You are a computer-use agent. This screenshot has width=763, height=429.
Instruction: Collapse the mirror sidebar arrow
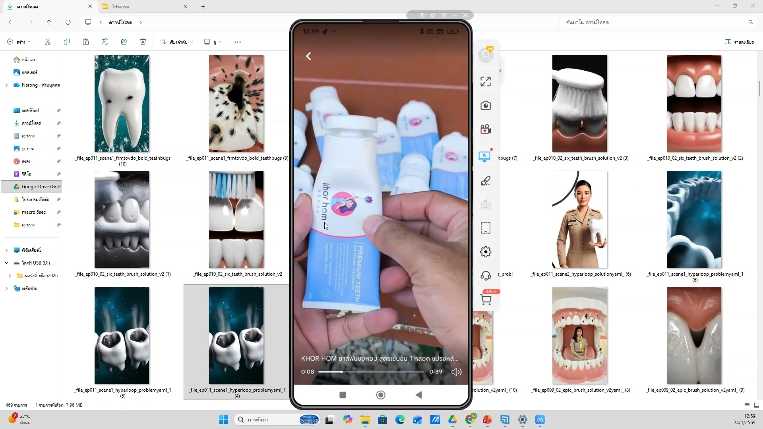500,71
